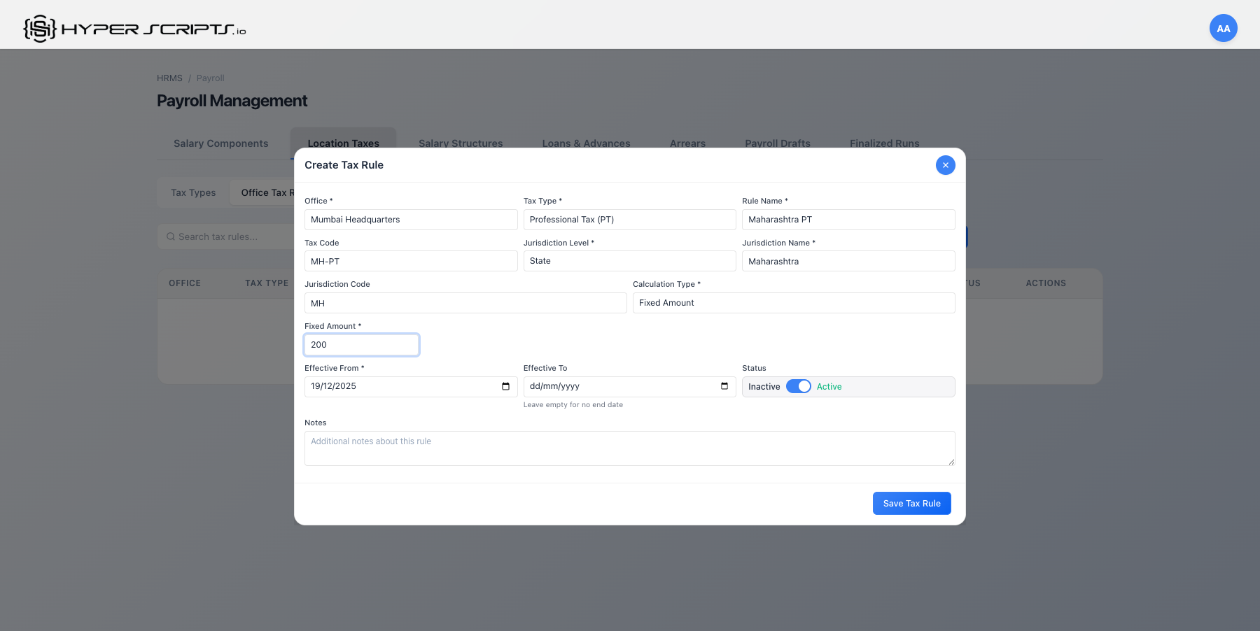The image size is (1260, 631).
Task: Select the Tax Types sub-tab
Action: click(193, 193)
